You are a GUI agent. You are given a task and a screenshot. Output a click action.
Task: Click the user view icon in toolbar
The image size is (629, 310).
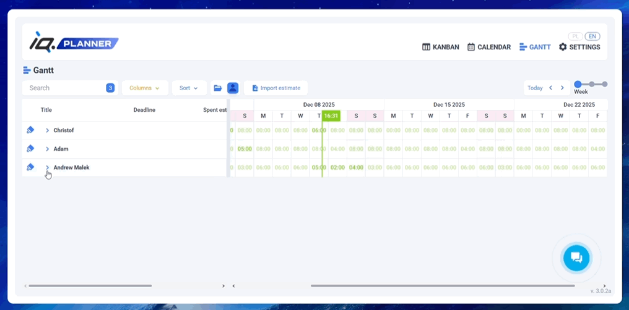click(233, 88)
